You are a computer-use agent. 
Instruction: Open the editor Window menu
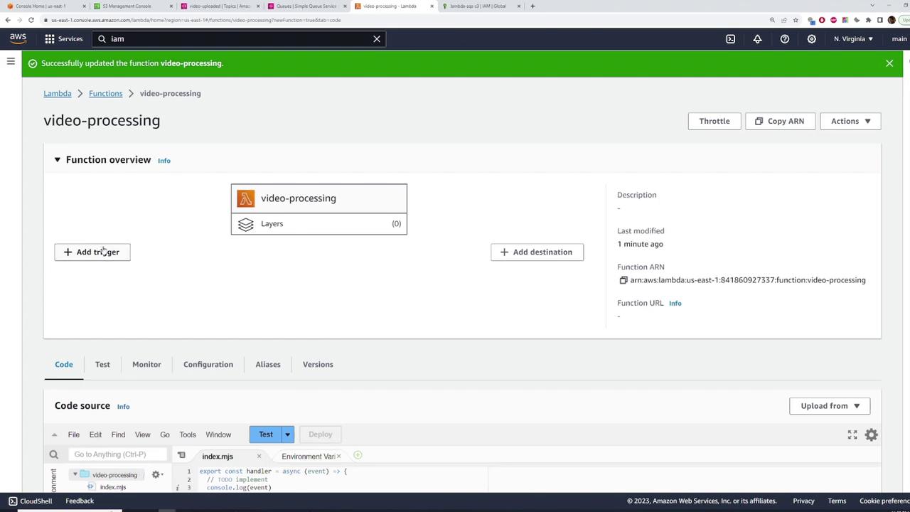pos(218,434)
